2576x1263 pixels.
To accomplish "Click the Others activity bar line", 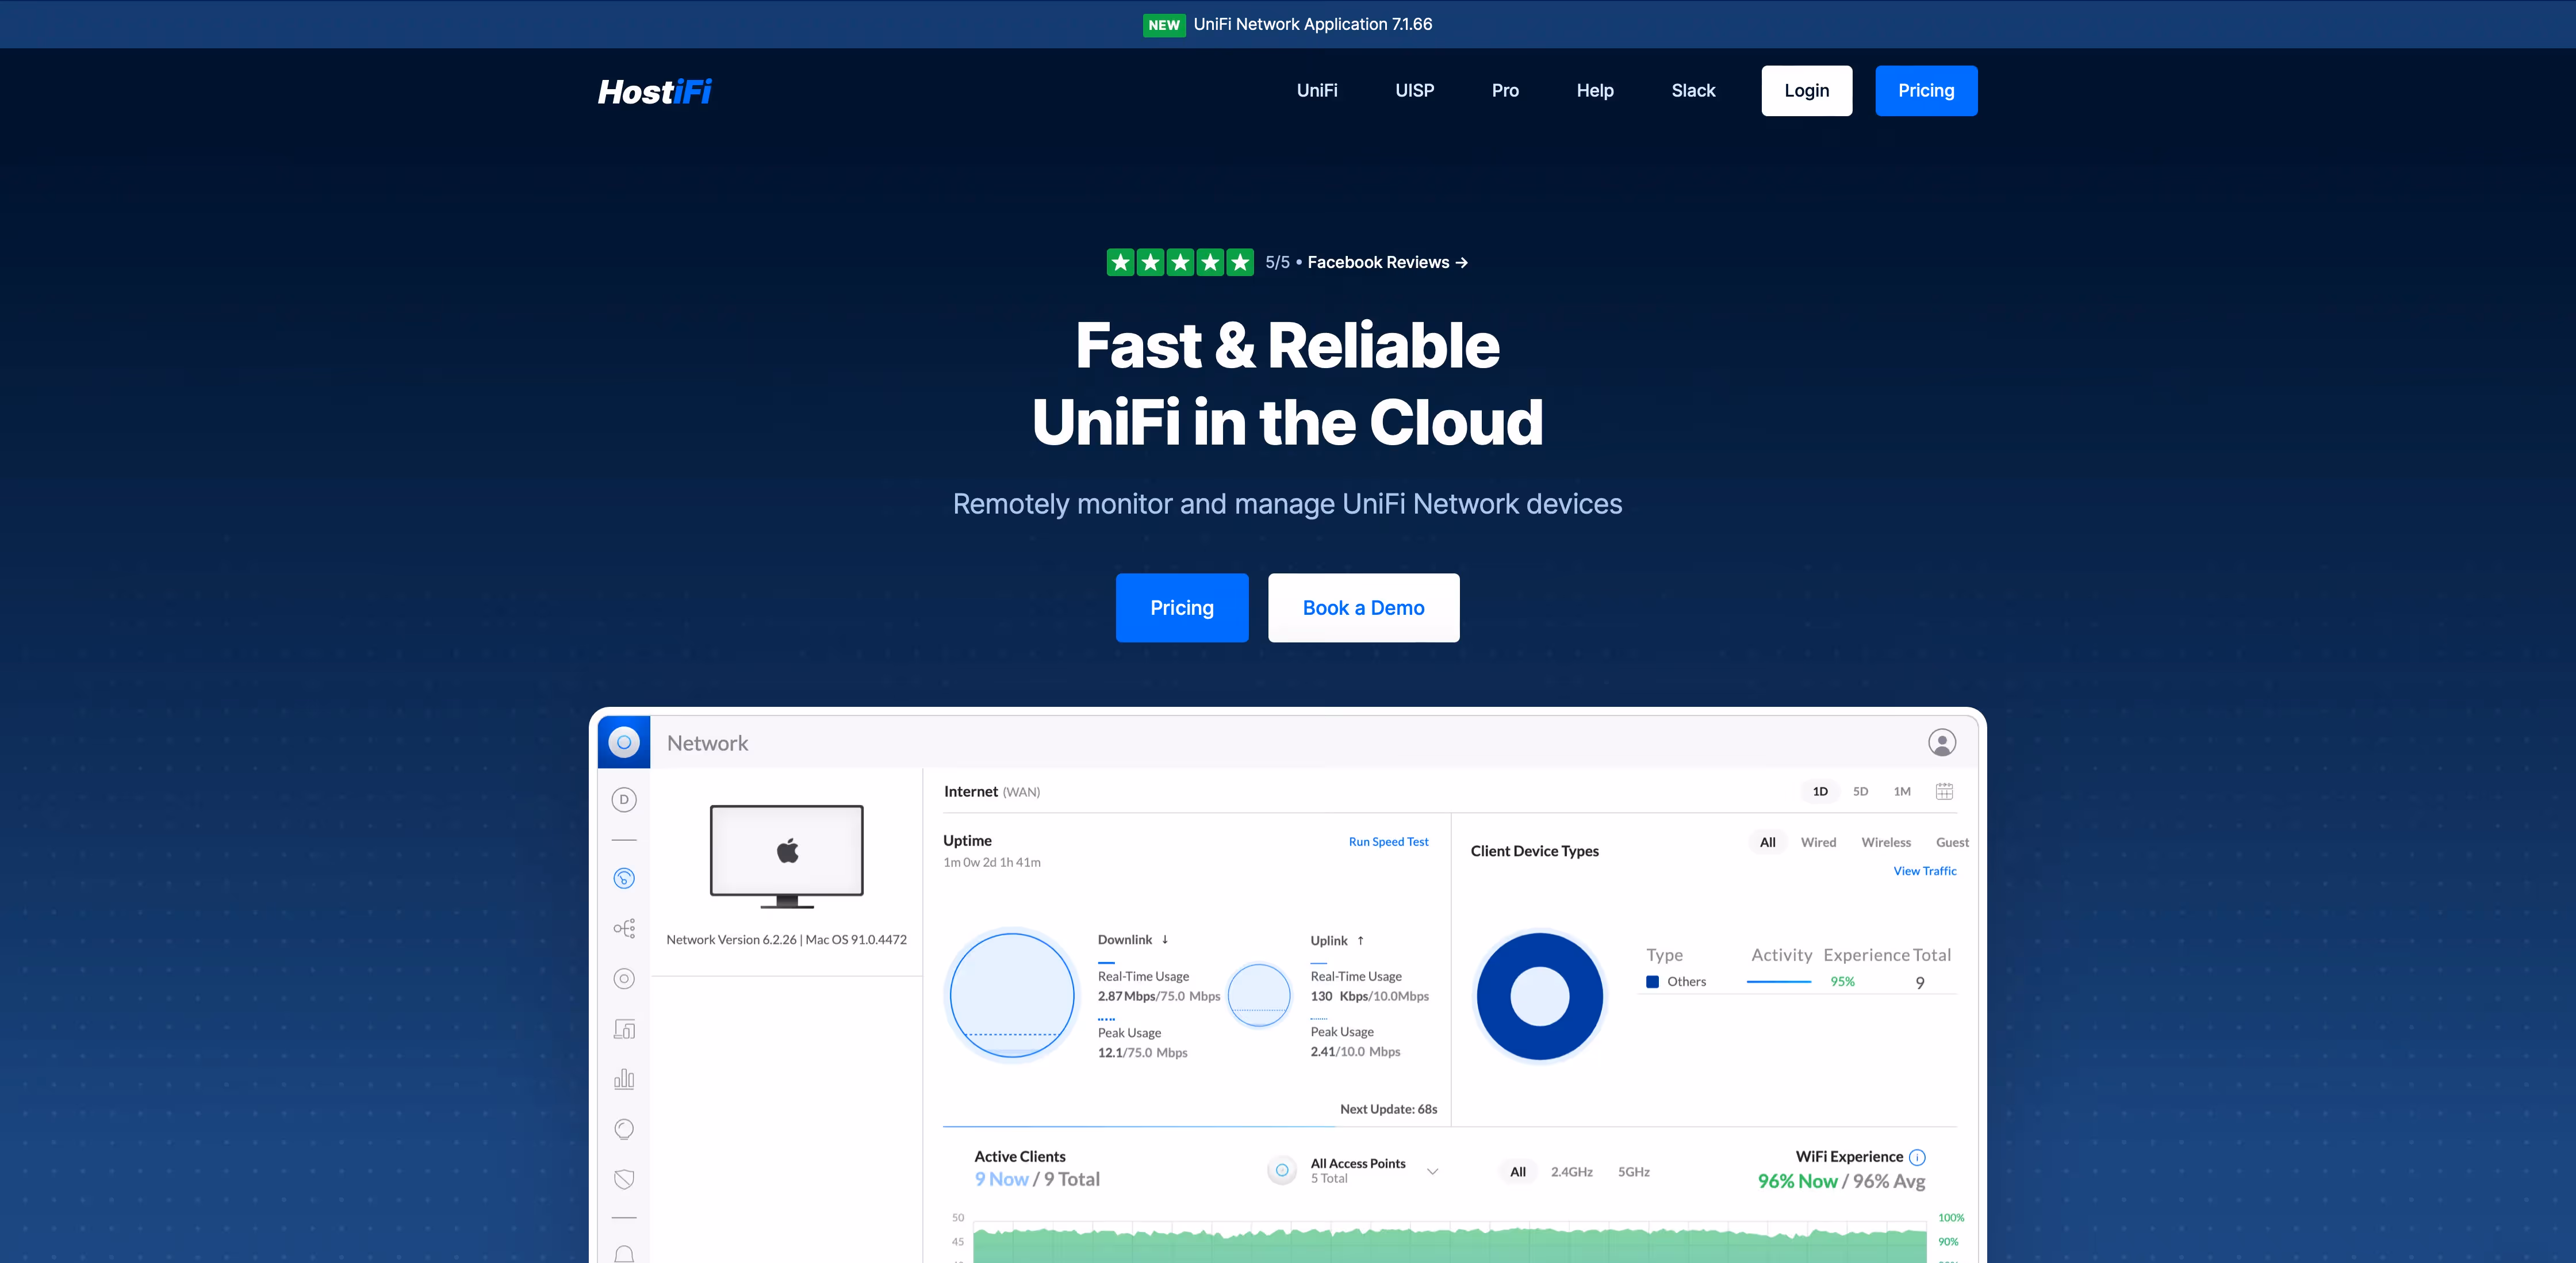I will [x=1779, y=982].
